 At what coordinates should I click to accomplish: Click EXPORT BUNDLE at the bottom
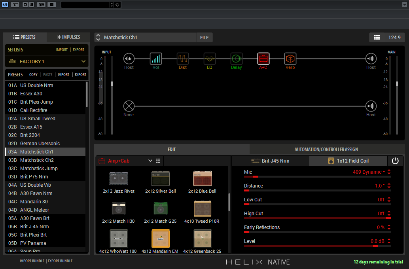[60, 261]
